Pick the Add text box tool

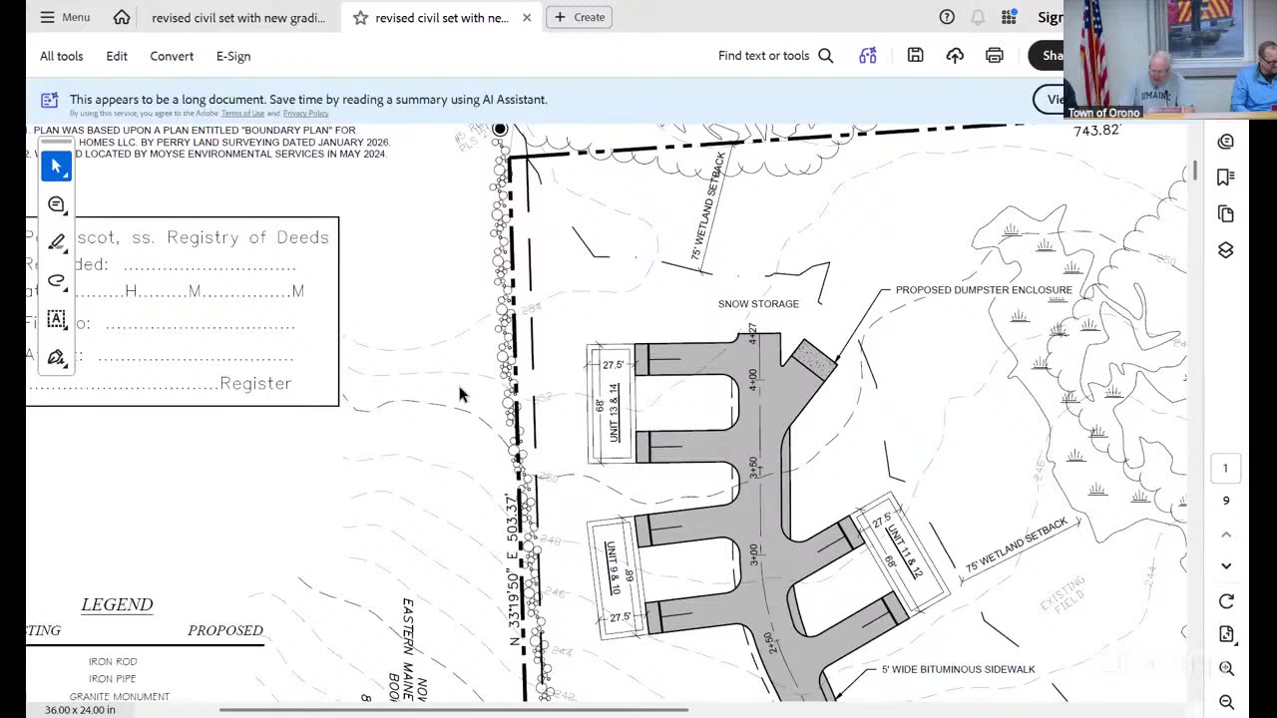point(56,319)
